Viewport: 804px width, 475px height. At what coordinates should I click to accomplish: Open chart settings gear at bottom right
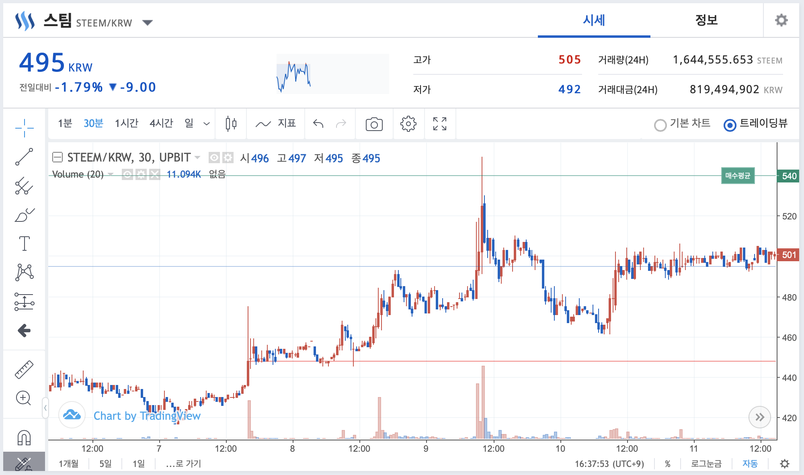[784, 464]
